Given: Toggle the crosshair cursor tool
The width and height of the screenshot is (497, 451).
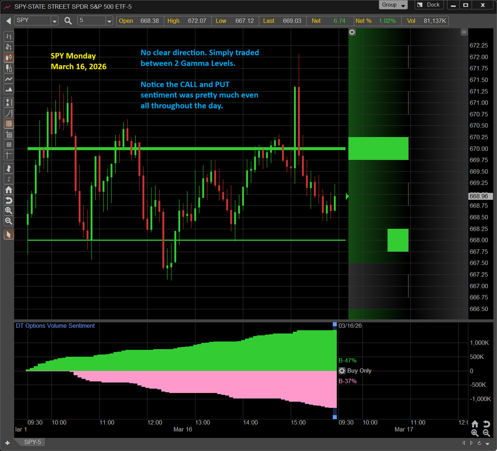Looking at the screenshot, I should click(x=8, y=155).
